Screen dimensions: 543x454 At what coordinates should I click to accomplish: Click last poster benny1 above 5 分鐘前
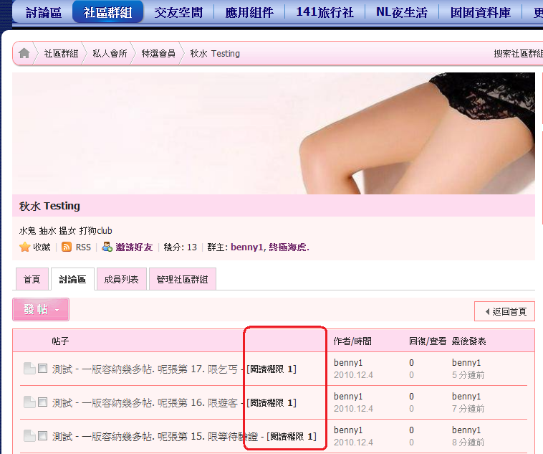466,362
